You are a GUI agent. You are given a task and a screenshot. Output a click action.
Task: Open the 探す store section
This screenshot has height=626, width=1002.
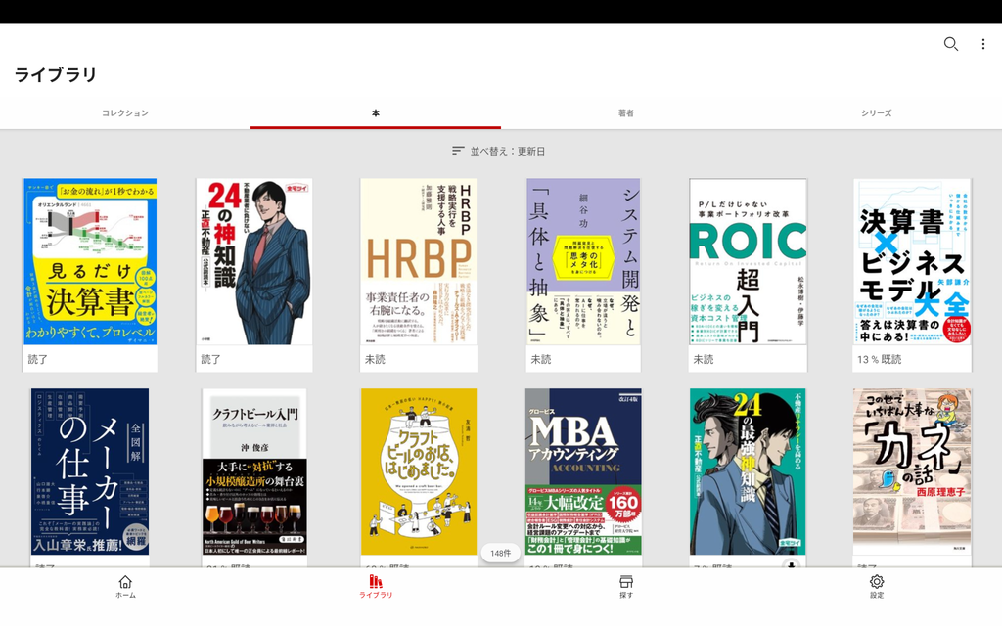pyautogui.click(x=626, y=587)
